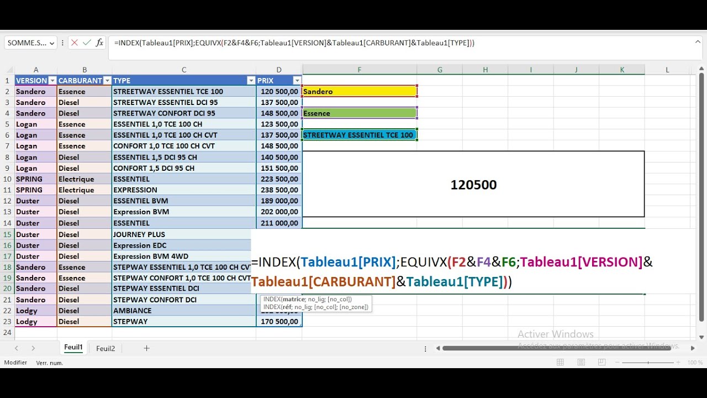Viewport: 707px width, 398px height.
Task: Zoom out with the minus button
Action: pyautogui.click(x=617, y=363)
